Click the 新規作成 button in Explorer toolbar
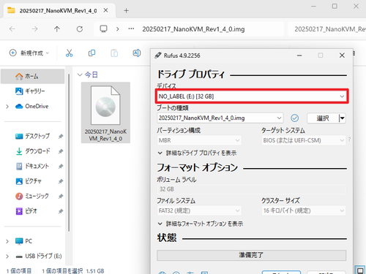The width and height of the screenshot is (366, 274). (29, 53)
